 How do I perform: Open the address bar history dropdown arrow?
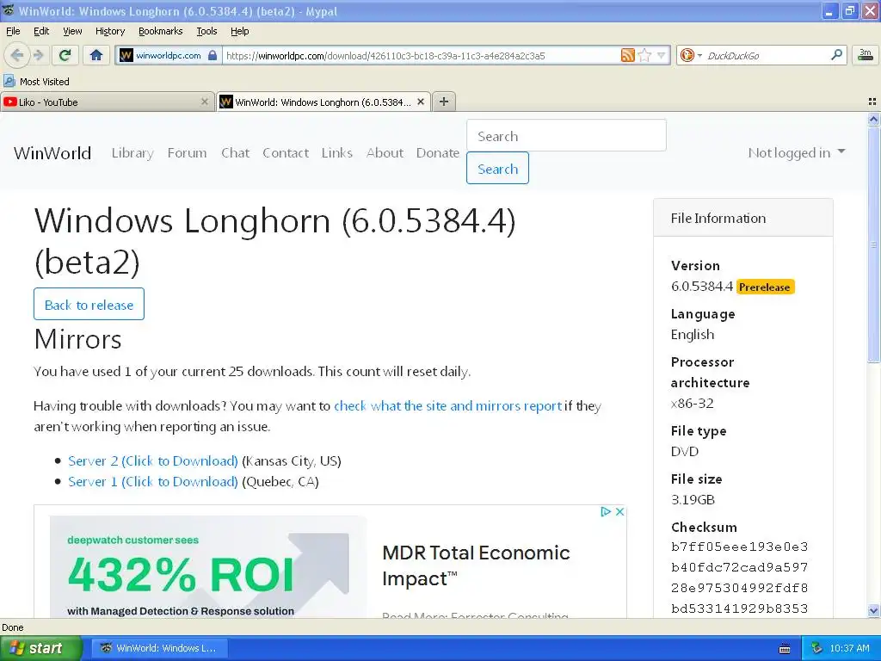(662, 55)
